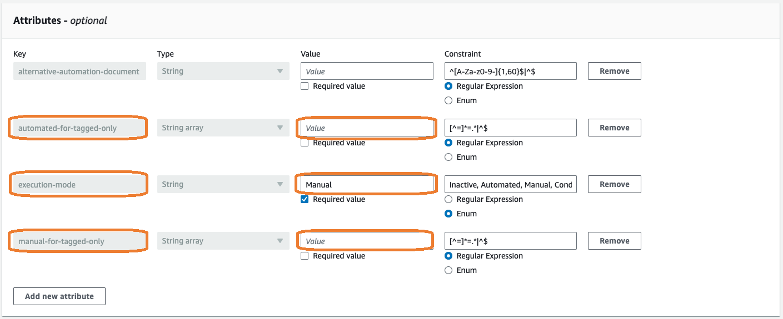
Task: Select Enum for manual-for-tagged-only constraint
Action: (x=448, y=270)
